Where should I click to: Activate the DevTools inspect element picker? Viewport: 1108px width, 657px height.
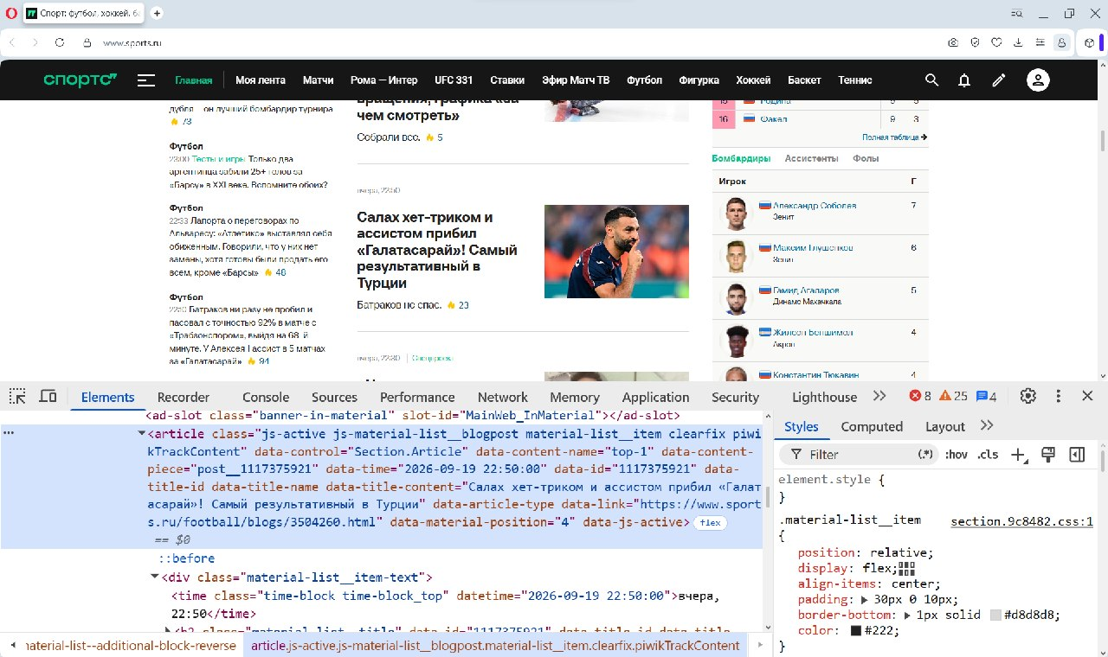17,396
